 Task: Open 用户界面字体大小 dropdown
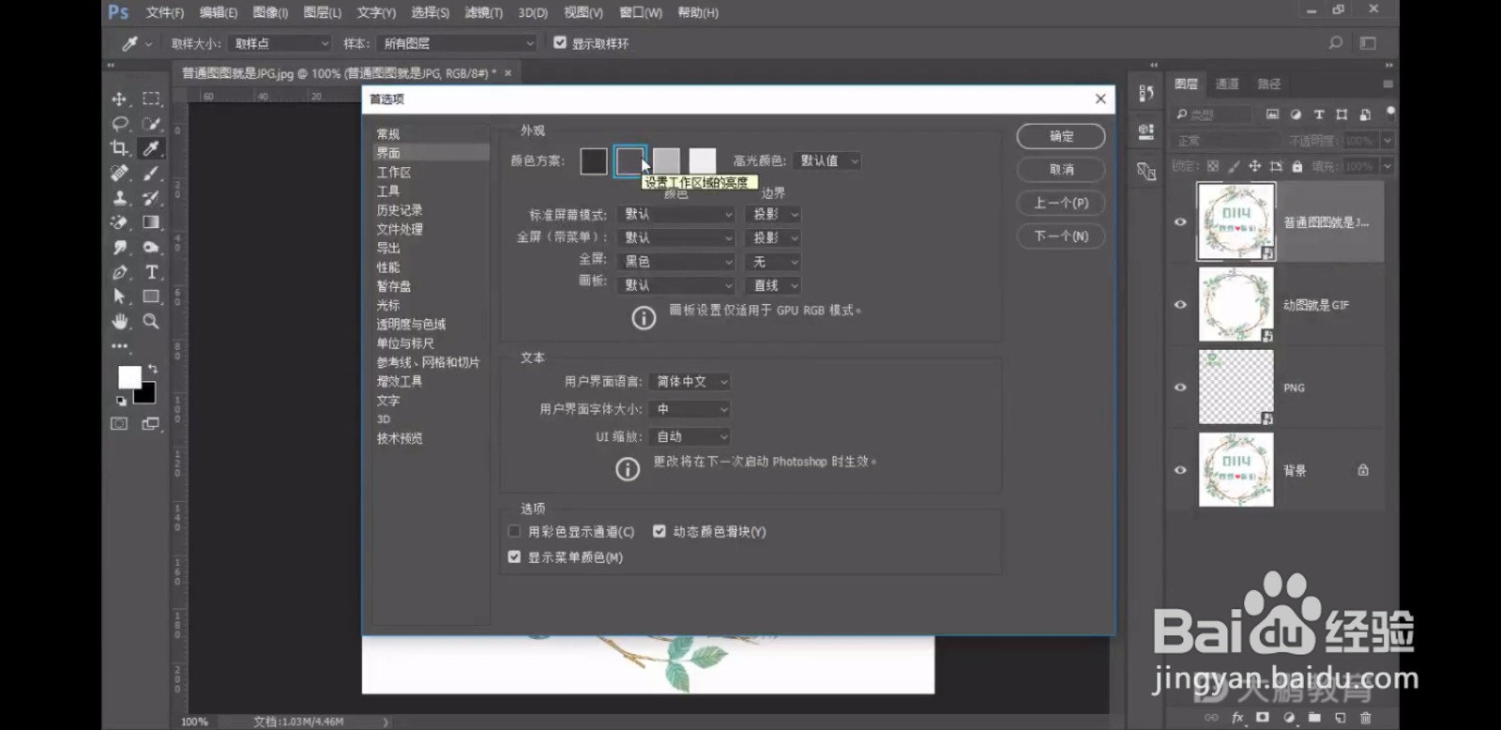(690, 409)
